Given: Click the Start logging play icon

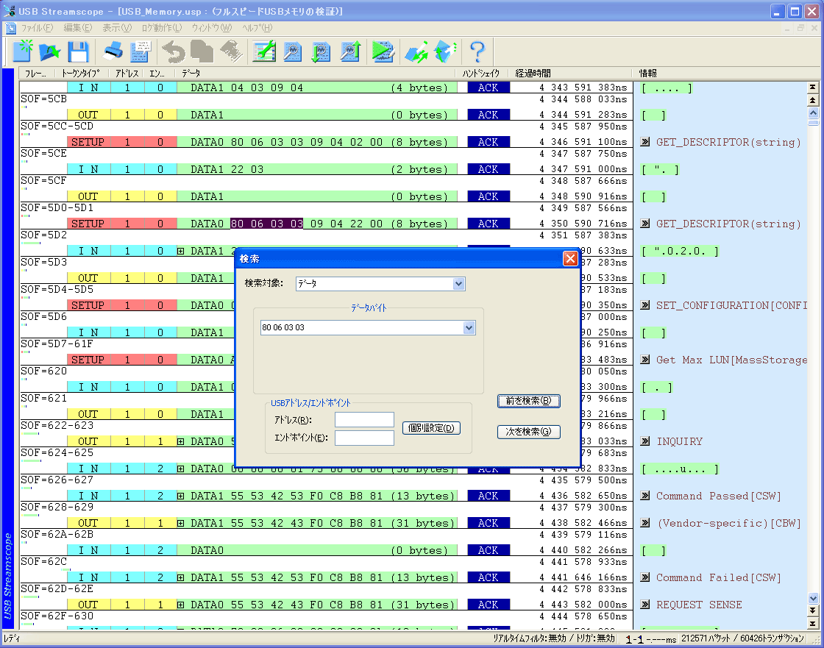Looking at the screenshot, I should coord(383,51).
